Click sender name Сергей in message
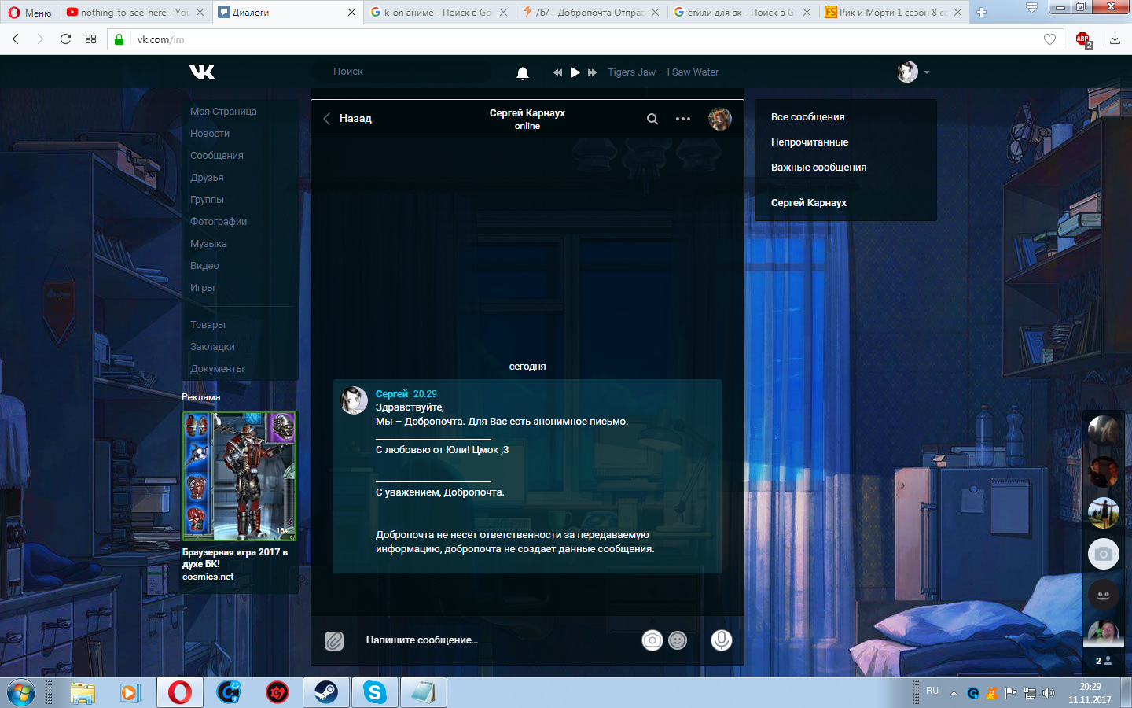The image size is (1132, 708). point(391,394)
